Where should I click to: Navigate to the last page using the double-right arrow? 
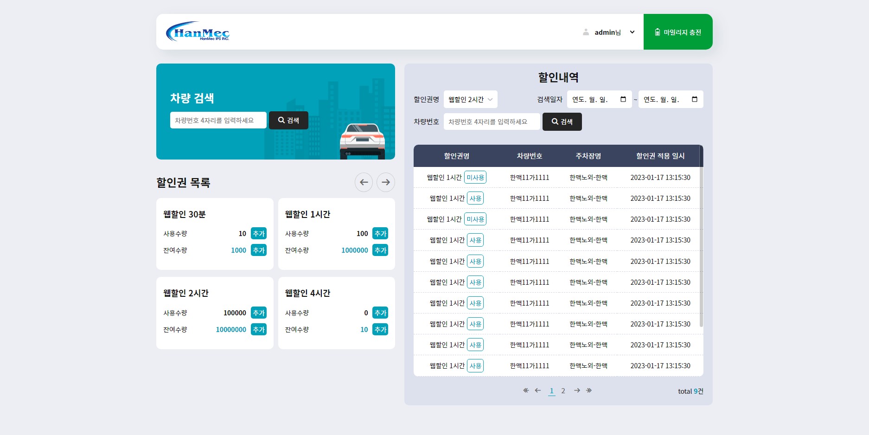[589, 390]
